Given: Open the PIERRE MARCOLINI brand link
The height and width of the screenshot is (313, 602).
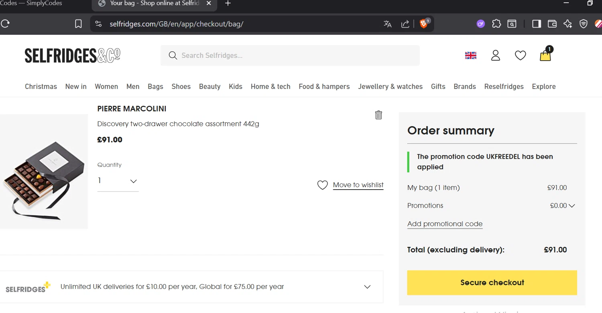Looking at the screenshot, I should (132, 109).
